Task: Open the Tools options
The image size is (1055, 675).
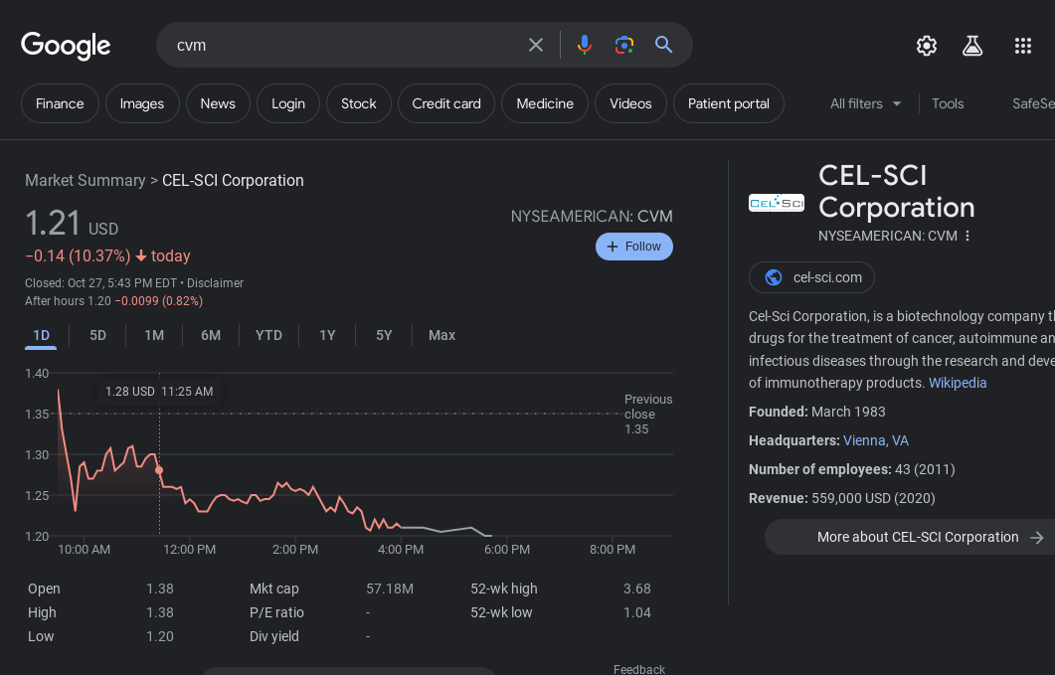Action: [x=948, y=103]
